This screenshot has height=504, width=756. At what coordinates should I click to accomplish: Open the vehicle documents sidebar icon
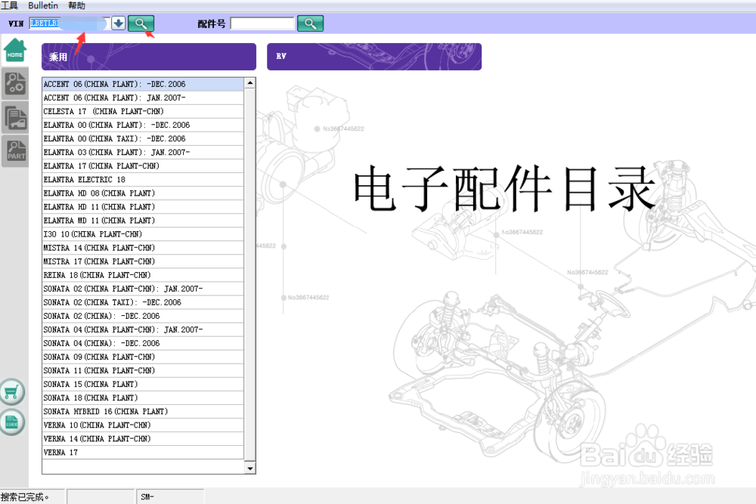tap(15, 118)
